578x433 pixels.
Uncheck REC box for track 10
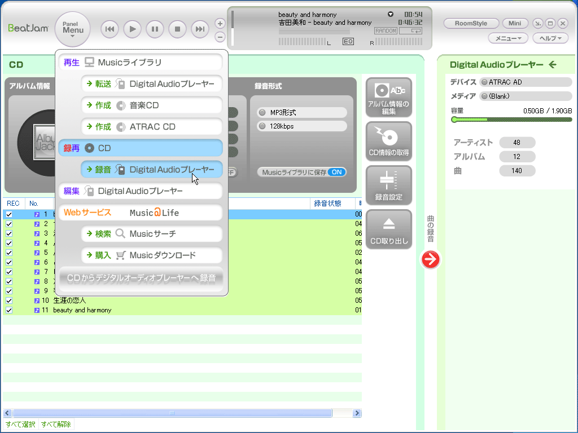coord(9,301)
